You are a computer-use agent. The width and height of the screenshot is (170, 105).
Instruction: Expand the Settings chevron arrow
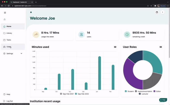coord(21,53)
